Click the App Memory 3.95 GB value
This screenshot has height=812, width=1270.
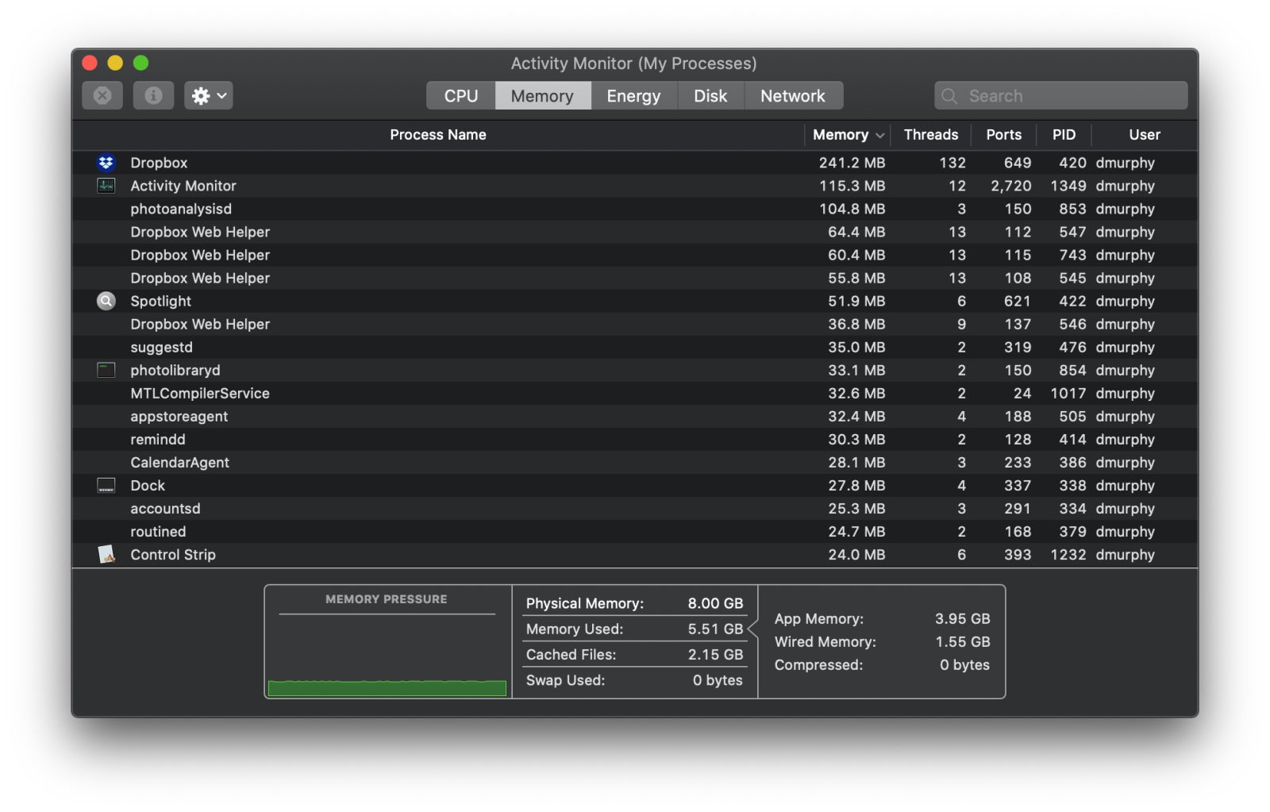(962, 618)
